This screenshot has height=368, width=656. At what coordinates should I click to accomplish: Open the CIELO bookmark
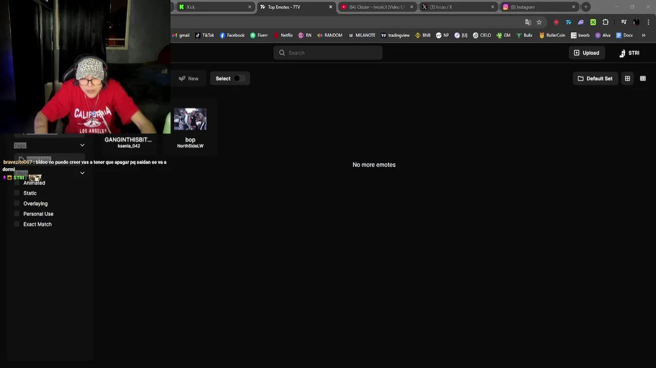482,35
